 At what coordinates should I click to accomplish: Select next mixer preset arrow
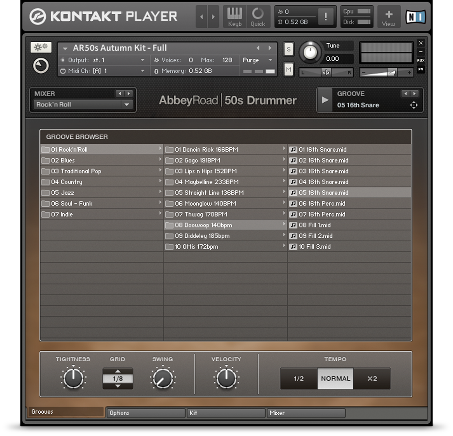(x=129, y=93)
